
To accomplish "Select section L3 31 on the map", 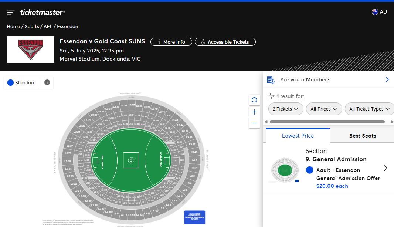I will pyautogui.click(x=88, y=120).
